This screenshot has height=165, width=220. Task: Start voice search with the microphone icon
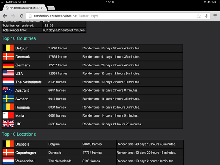coord(206,16)
